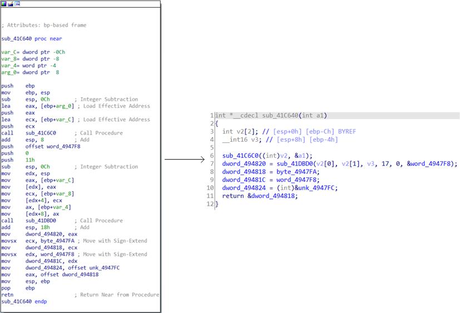This screenshot has width=460, height=313.
Task: Click '&word_4947F8' argument in pseudocode line 7
Action: click(430, 163)
